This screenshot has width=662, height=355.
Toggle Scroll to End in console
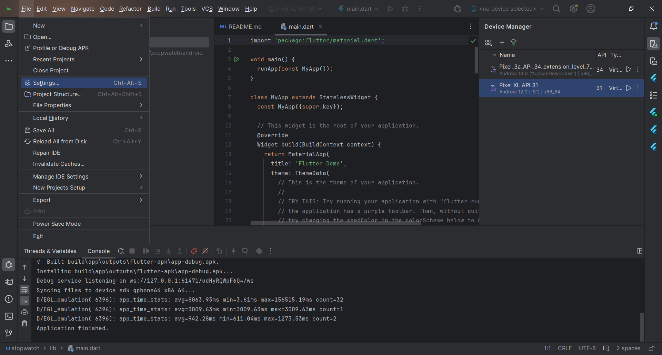(x=24, y=301)
